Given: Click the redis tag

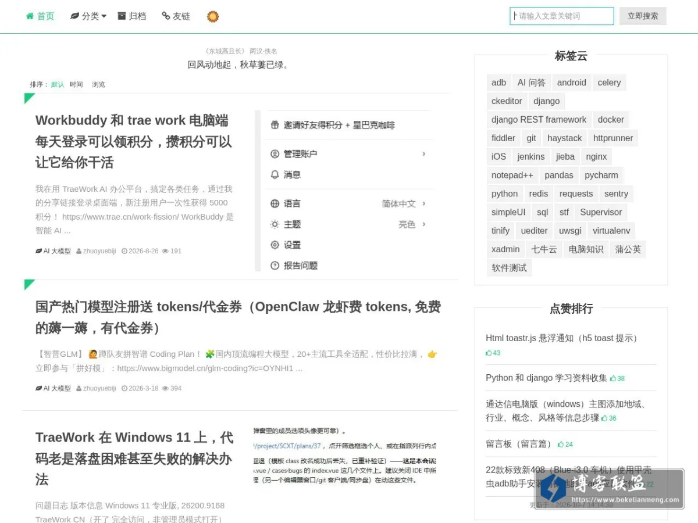Looking at the screenshot, I should click(539, 194).
